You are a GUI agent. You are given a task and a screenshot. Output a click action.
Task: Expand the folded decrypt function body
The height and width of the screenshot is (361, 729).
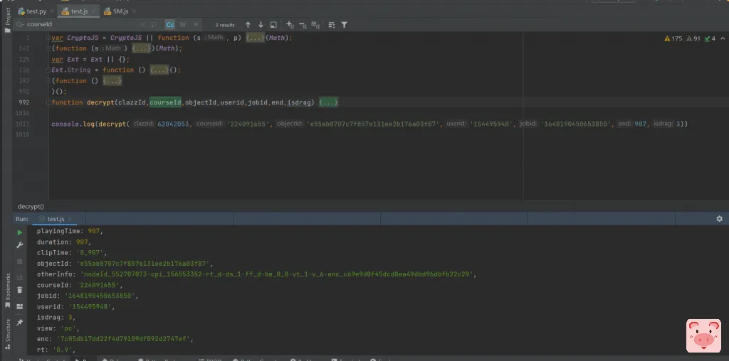(328, 102)
